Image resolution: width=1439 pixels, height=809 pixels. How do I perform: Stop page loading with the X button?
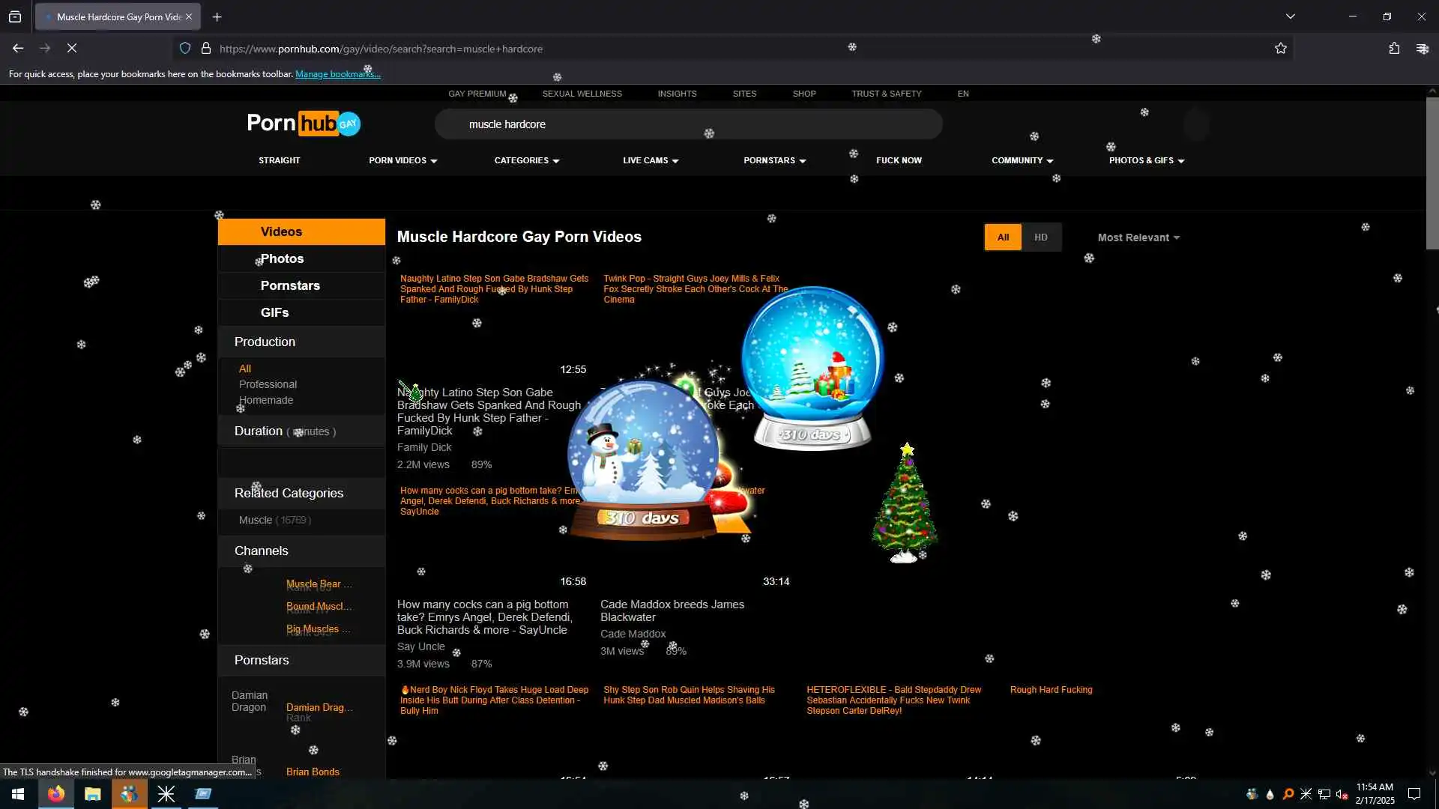tap(72, 48)
